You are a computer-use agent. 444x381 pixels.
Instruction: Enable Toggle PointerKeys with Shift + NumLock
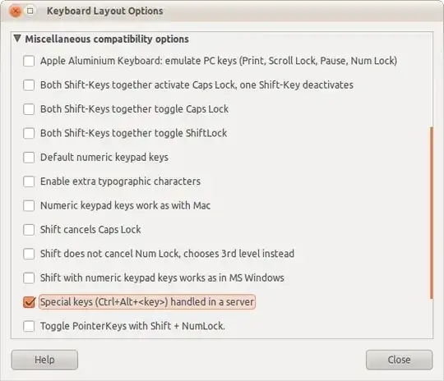point(29,326)
